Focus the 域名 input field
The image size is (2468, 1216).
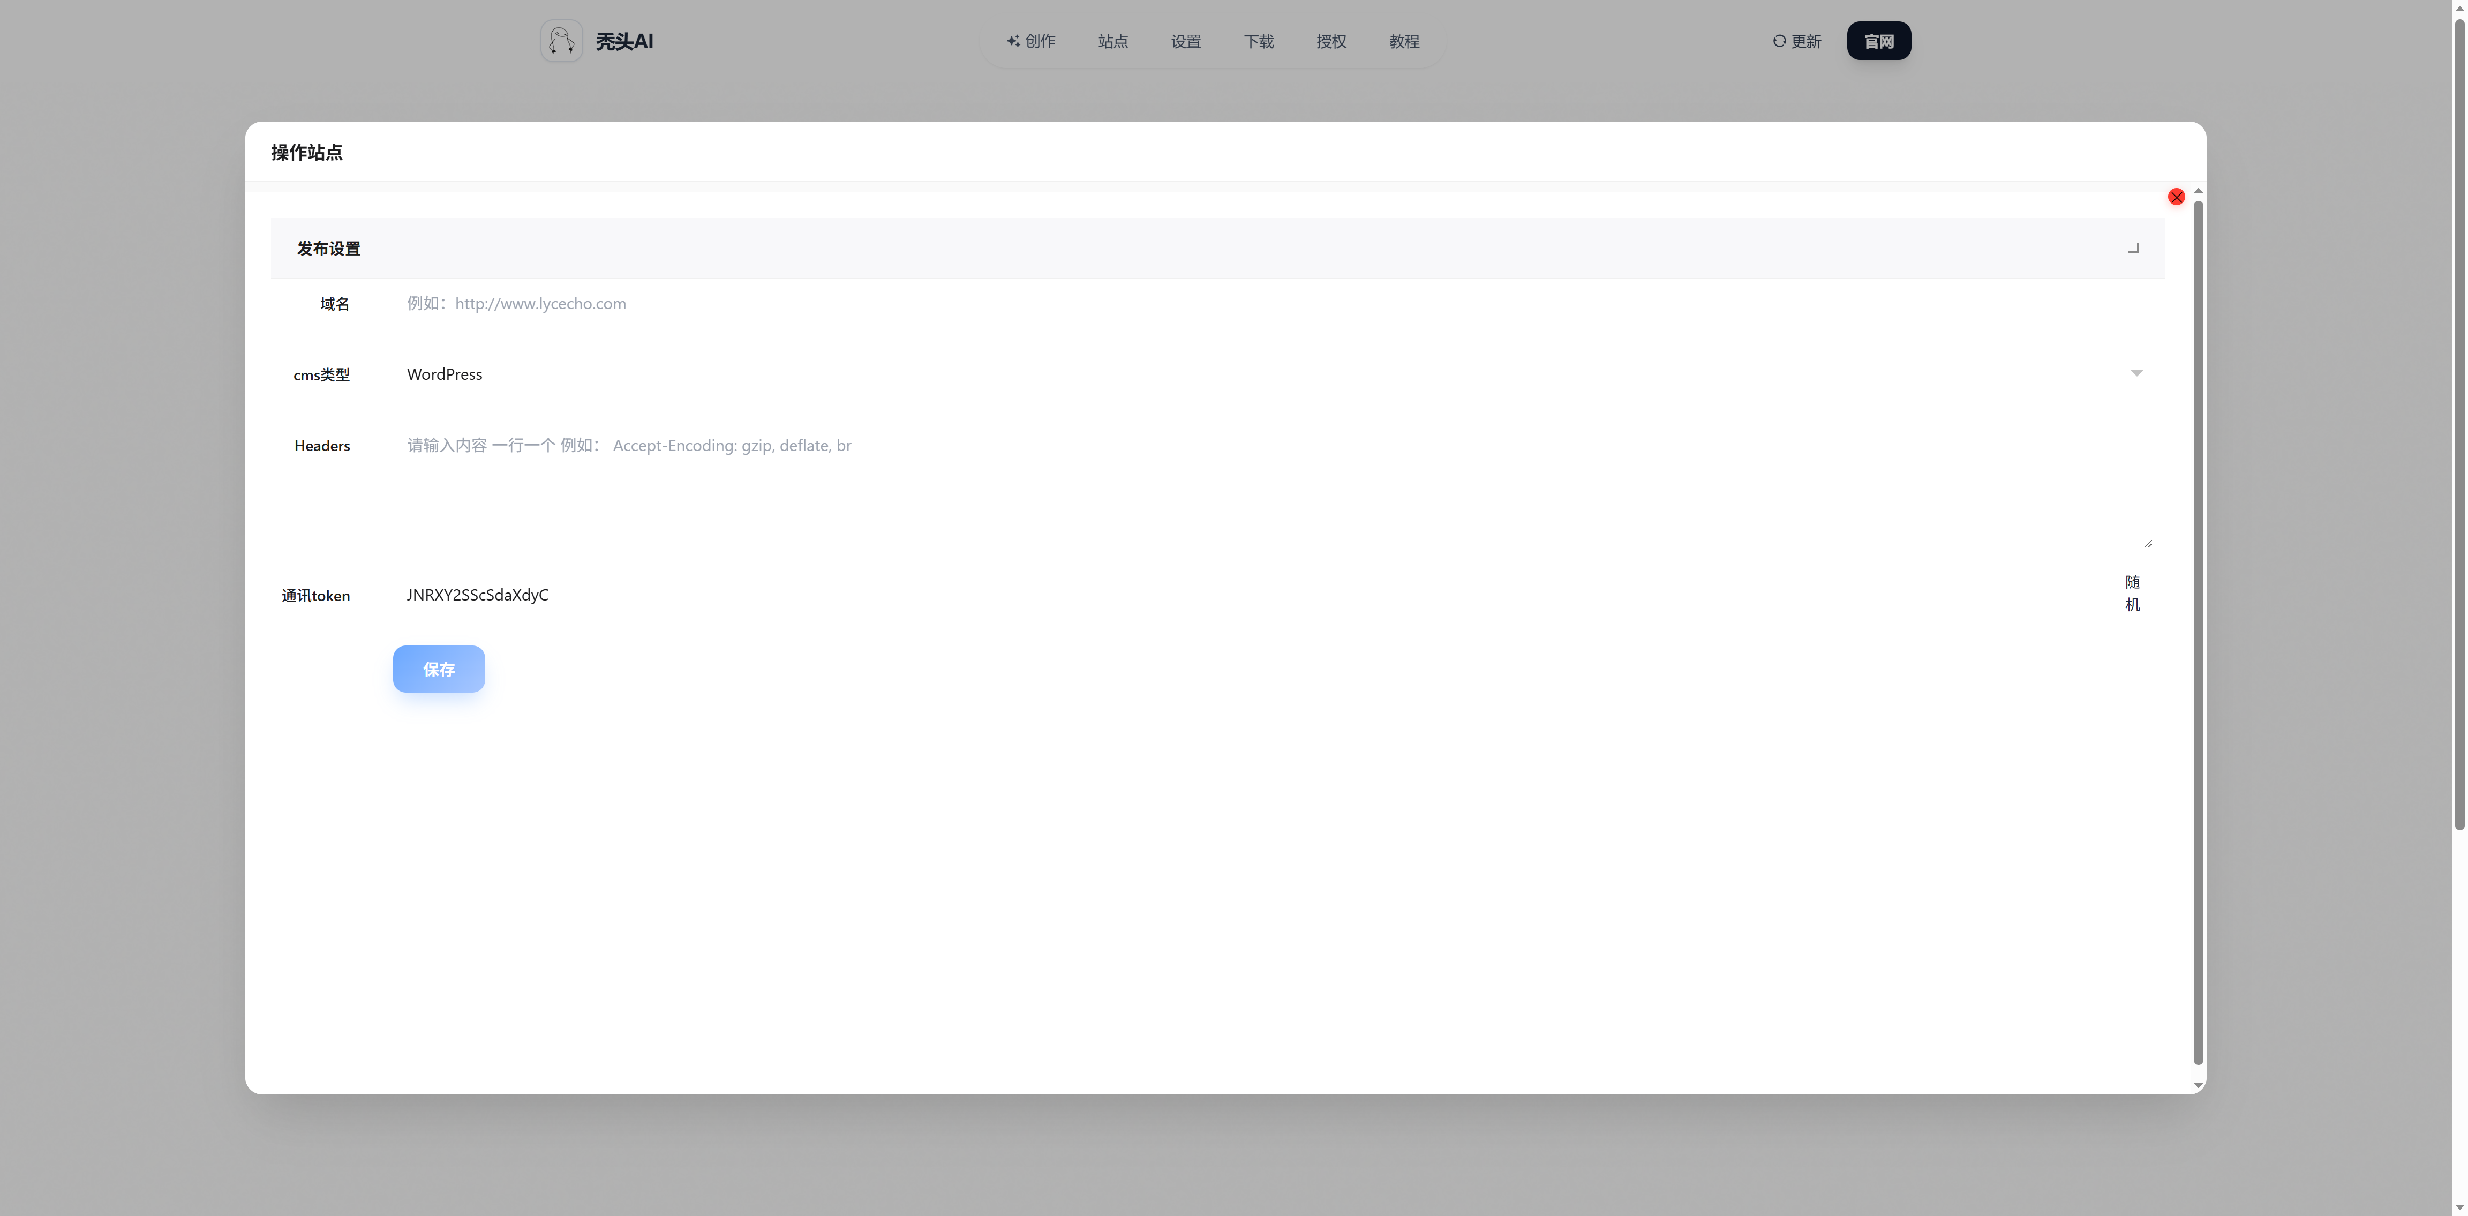pyautogui.click(x=1245, y=304)
